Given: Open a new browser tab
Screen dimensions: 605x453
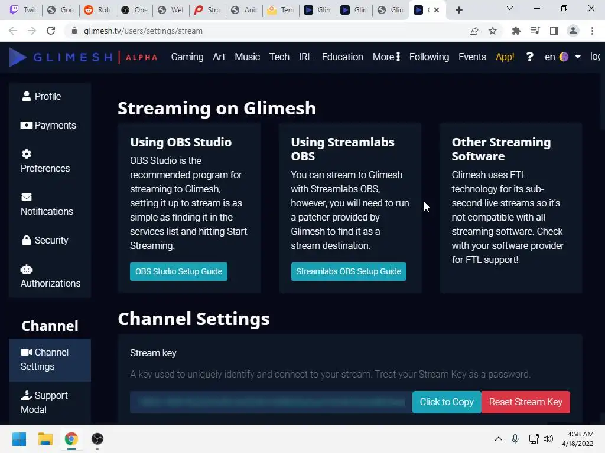Looking at the screenshot, I should pos(458,10).
